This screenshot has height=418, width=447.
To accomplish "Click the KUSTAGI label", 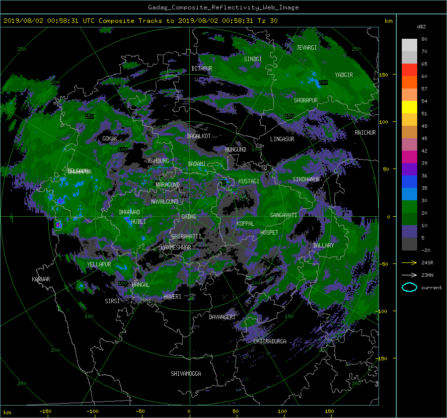I will tap(249, 181).
